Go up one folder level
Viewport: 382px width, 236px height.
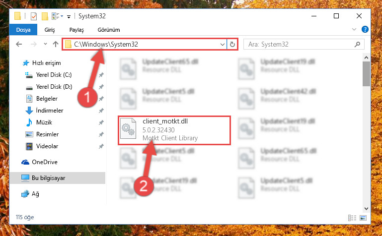click(56, 44)
